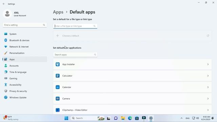The height and width of the screenshot is (122, 217).
Task: Expand Calendar defaults chevron
Action: click(x=208, y=87)
